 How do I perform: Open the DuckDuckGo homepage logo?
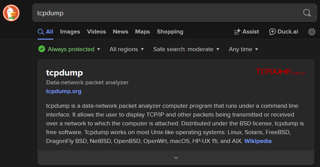(11, 13)
